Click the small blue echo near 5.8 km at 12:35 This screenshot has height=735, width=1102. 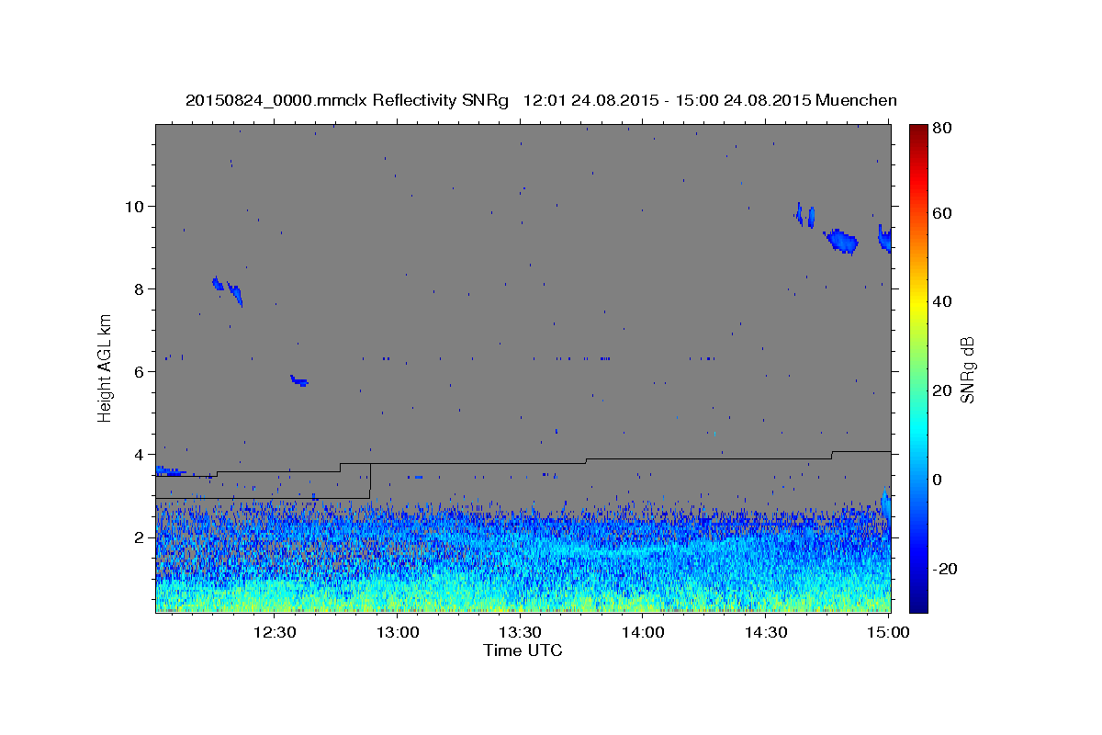point(299,380)
